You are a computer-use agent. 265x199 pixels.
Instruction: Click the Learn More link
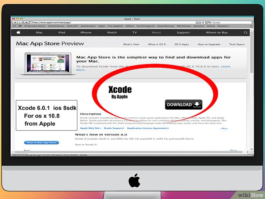coord(226,66)
